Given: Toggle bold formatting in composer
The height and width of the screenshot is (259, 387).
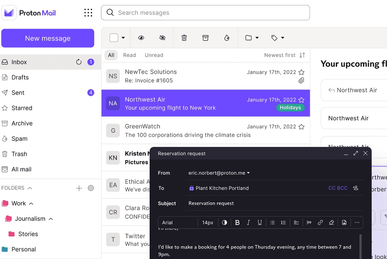Looking at the screenshot, I should click(x=237, y=222).
